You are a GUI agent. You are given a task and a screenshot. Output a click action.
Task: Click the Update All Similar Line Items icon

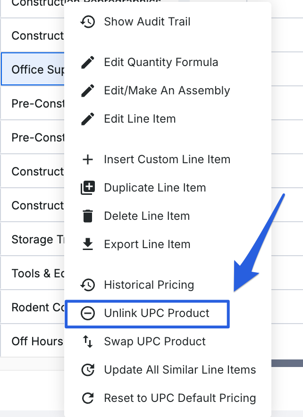tap(88, 370)
